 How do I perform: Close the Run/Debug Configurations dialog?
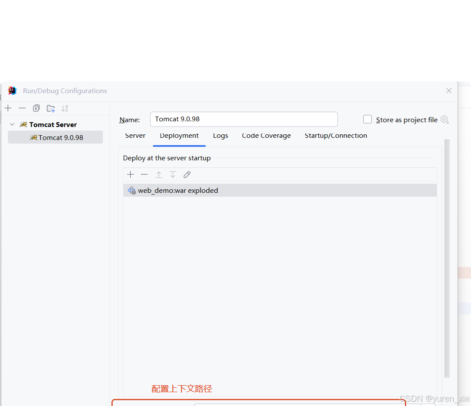click(x=449, y=91)
